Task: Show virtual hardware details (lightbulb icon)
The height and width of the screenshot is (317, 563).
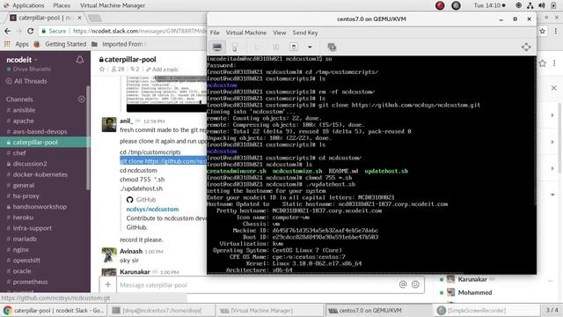Action: [235, 47]
